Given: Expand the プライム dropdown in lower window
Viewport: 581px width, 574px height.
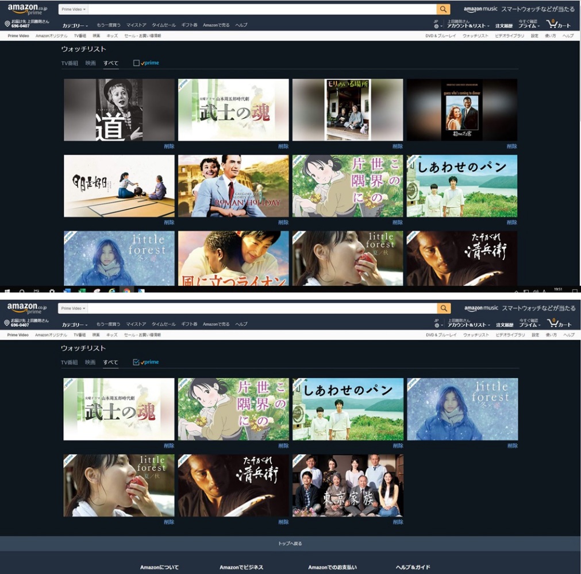Looking at the screenshot, I should point(529,324).
